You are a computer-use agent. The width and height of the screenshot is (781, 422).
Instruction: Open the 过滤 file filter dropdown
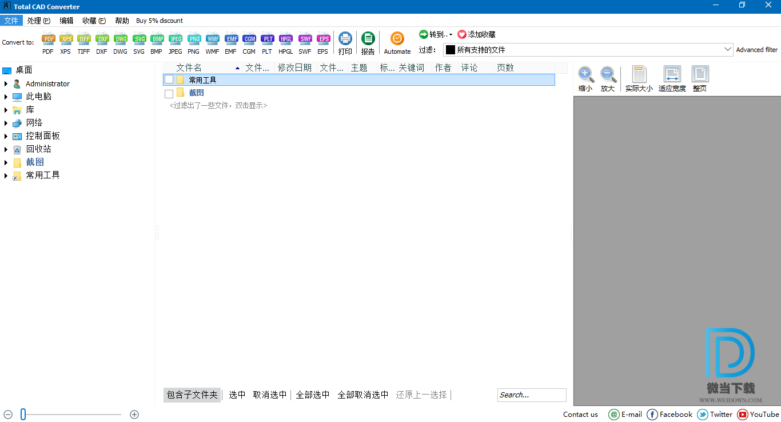tap(728, 50)
